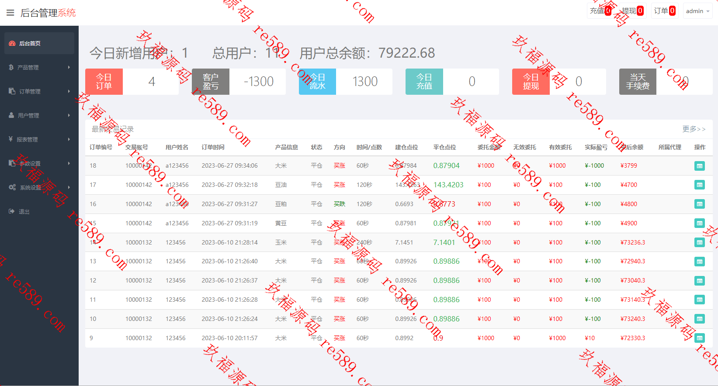Screen dimensions: 718x386
Task: Open detail icon for order 12
Action: coord(700,281)
